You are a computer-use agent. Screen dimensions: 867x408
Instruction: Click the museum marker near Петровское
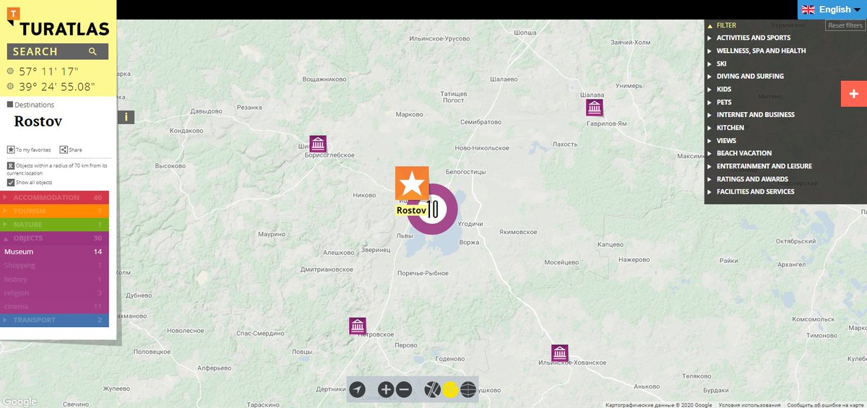click(x=358, y=326)
